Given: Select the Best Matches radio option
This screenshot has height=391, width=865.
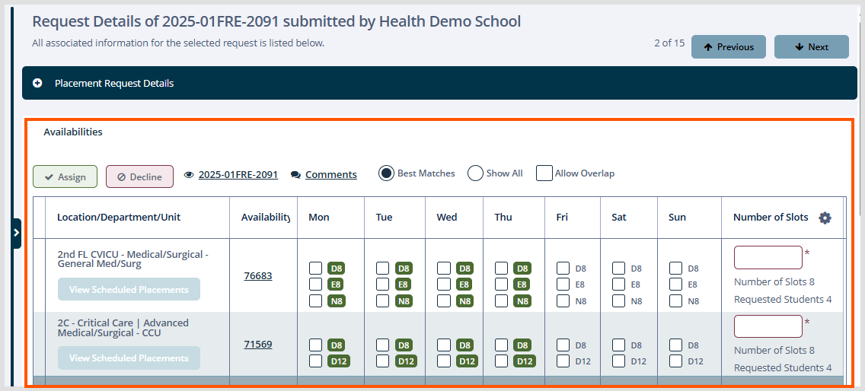Looking at the screenshot, I should click(387, 173).
